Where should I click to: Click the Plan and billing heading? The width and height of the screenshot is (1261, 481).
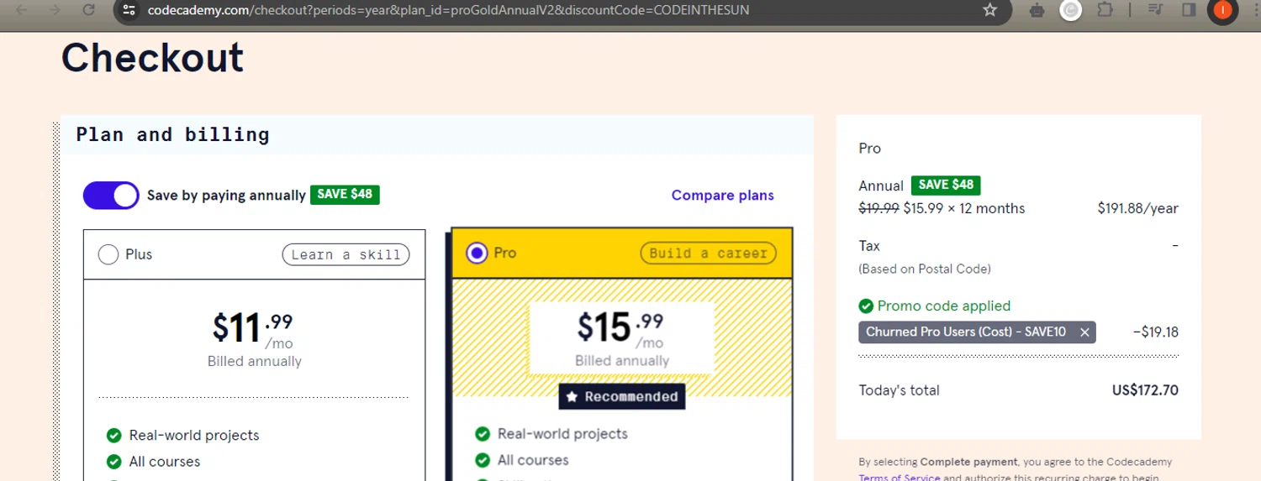click(x=172, y=134)
